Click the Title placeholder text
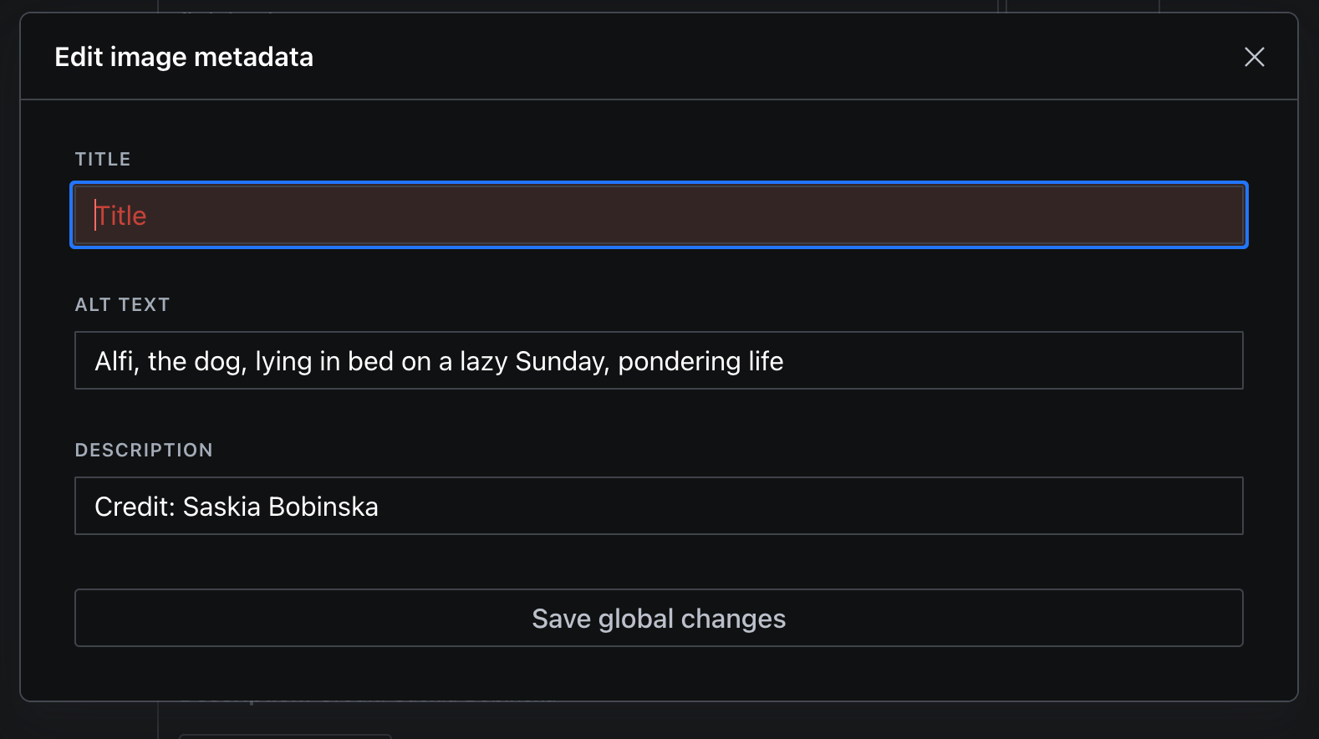 coord(121,215)
